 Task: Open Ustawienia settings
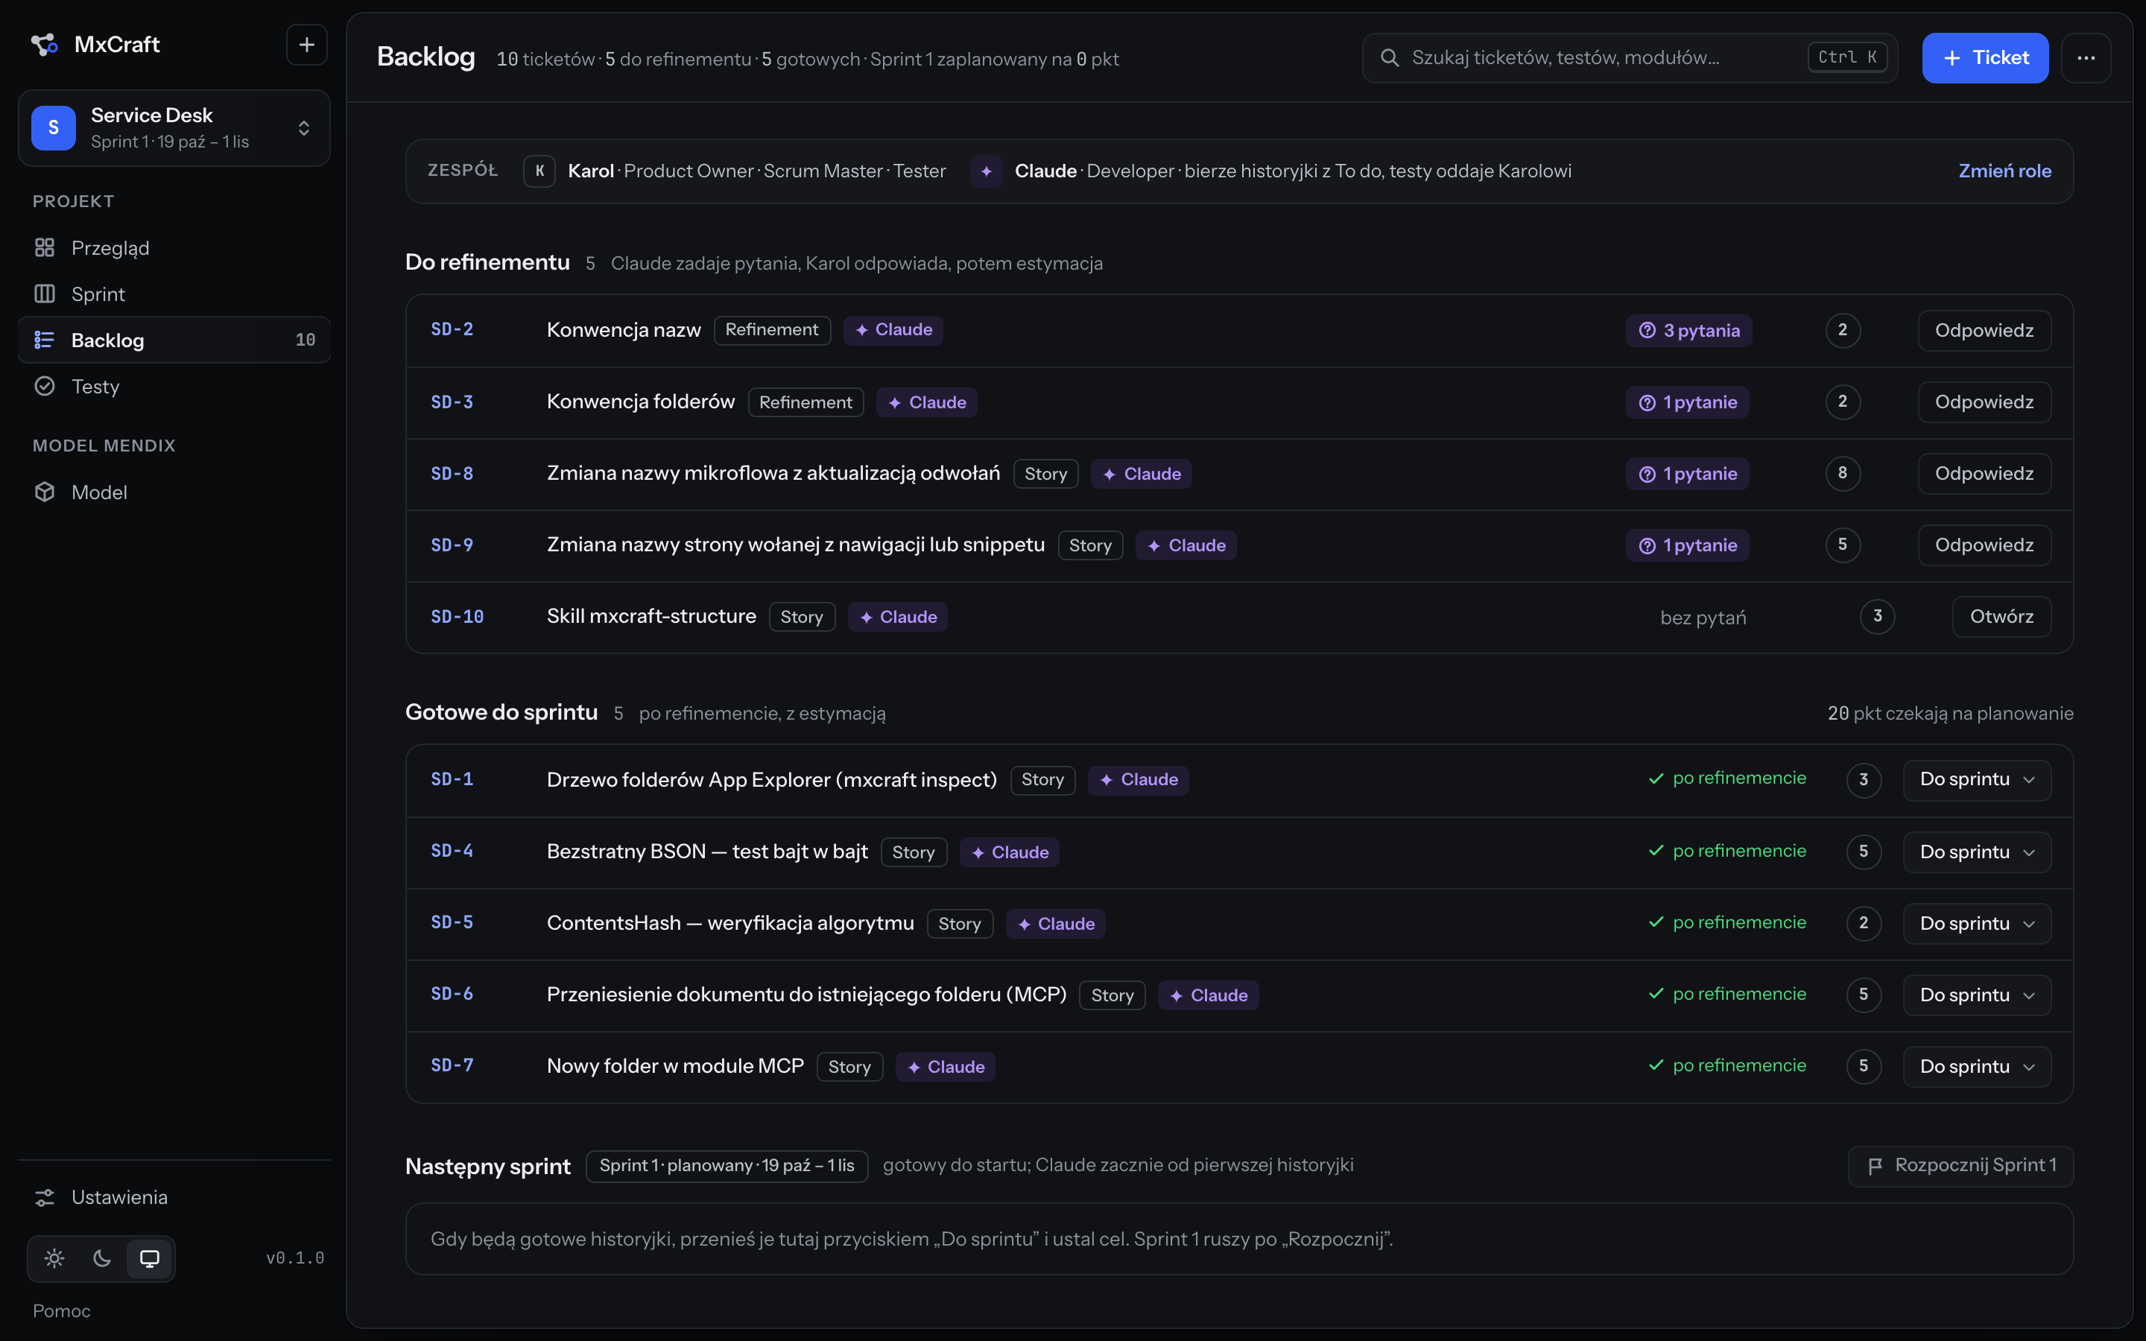click(174, 1196)
